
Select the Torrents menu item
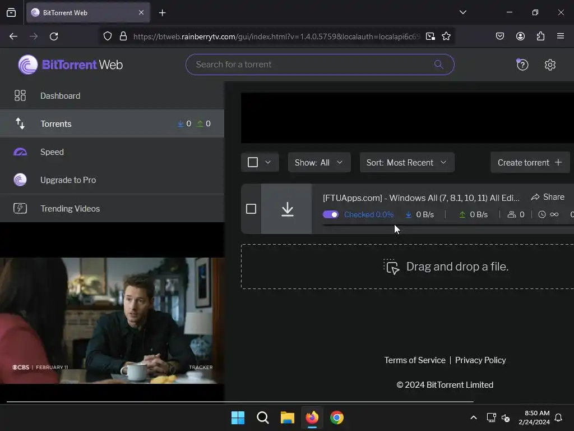[112, 123]
